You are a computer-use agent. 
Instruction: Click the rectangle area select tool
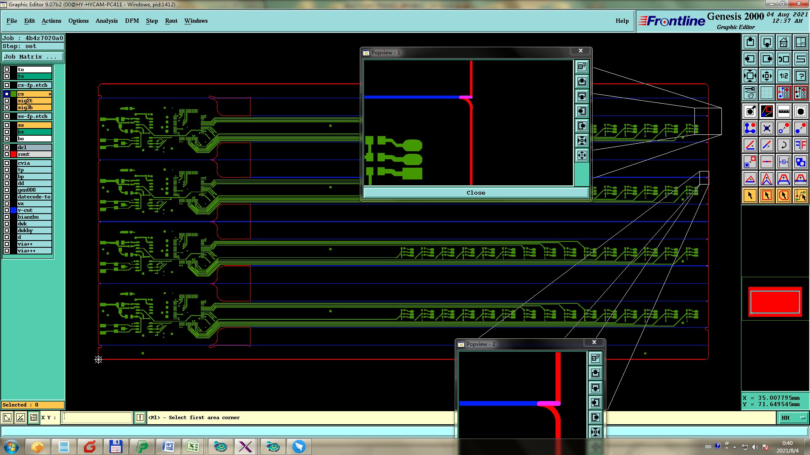pyautogui.click(x=767, y=195)
